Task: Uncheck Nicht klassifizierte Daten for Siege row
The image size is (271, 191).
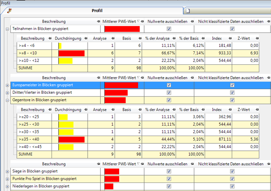Action: [232, 172]
